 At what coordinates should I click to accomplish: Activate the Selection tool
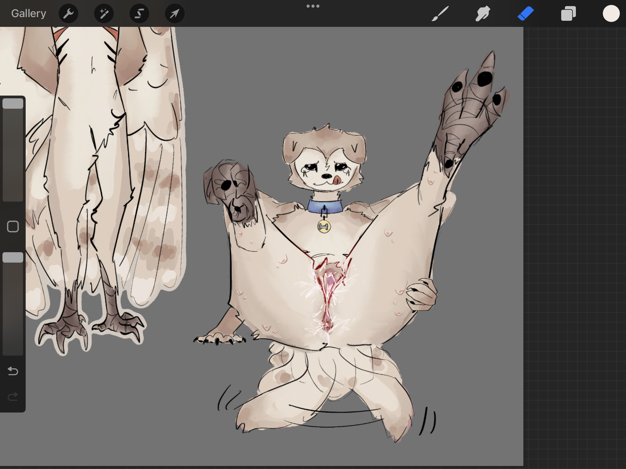[139, 13]
